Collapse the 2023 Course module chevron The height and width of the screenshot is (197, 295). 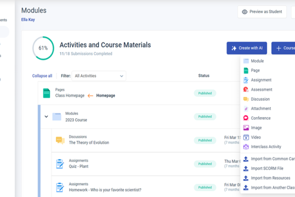46,117
